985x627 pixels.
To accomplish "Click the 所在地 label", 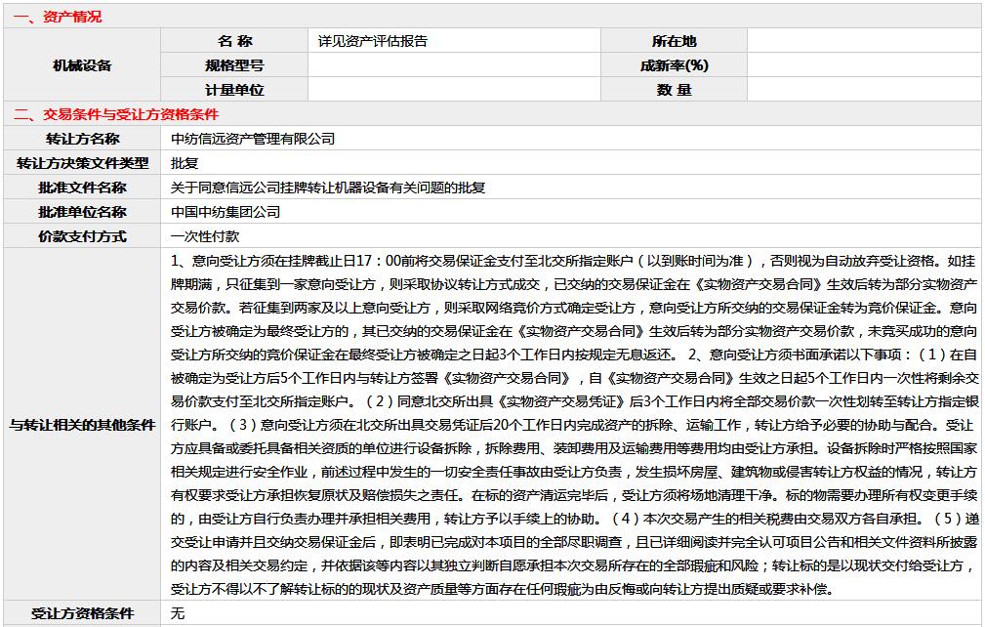I will tap(674, 41).
